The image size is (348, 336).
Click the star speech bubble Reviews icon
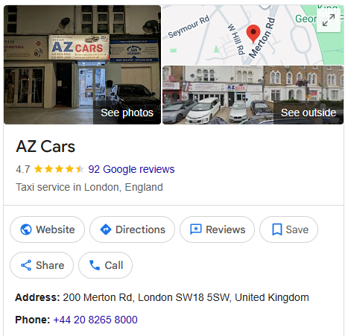pos(196,229)
